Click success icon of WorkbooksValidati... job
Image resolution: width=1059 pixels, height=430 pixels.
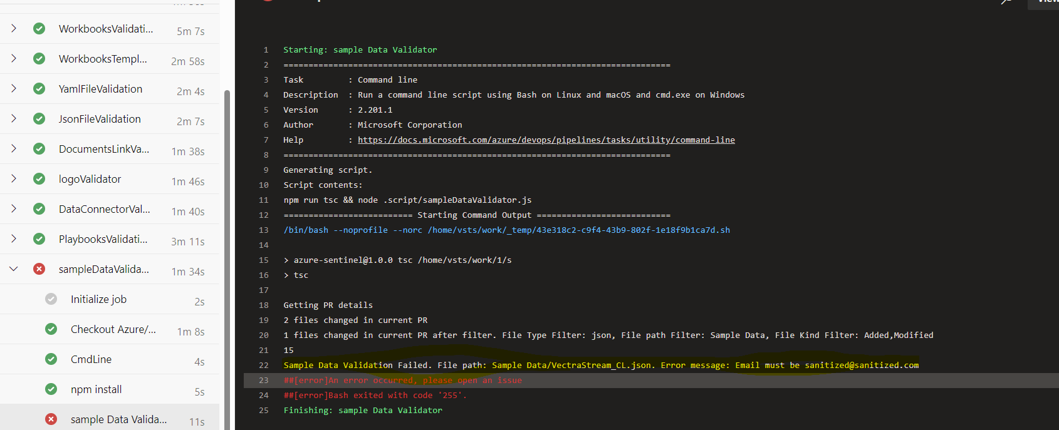coord(39,28)
